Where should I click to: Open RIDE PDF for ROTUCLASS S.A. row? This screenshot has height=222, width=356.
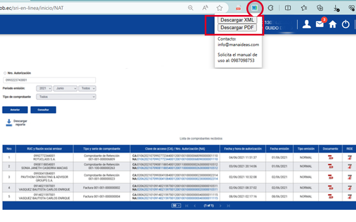[349, 158]
